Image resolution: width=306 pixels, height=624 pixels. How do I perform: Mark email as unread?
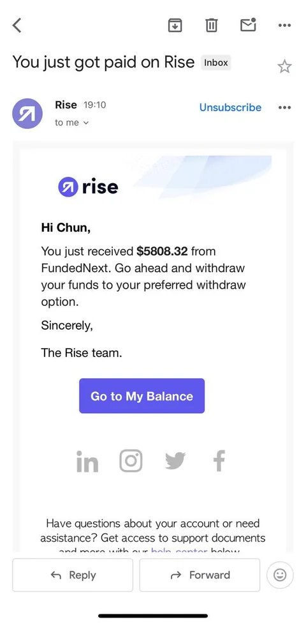coord(249,25)
